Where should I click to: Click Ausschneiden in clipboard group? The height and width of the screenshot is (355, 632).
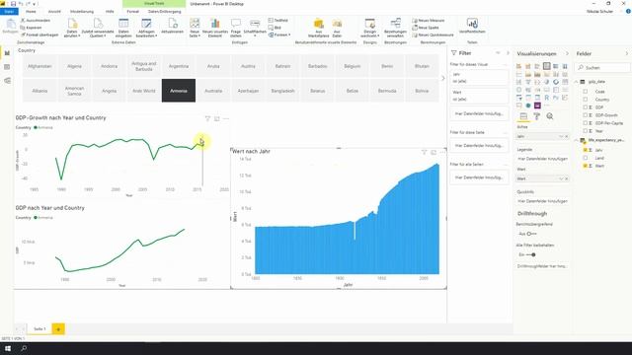tap(36, 20)
